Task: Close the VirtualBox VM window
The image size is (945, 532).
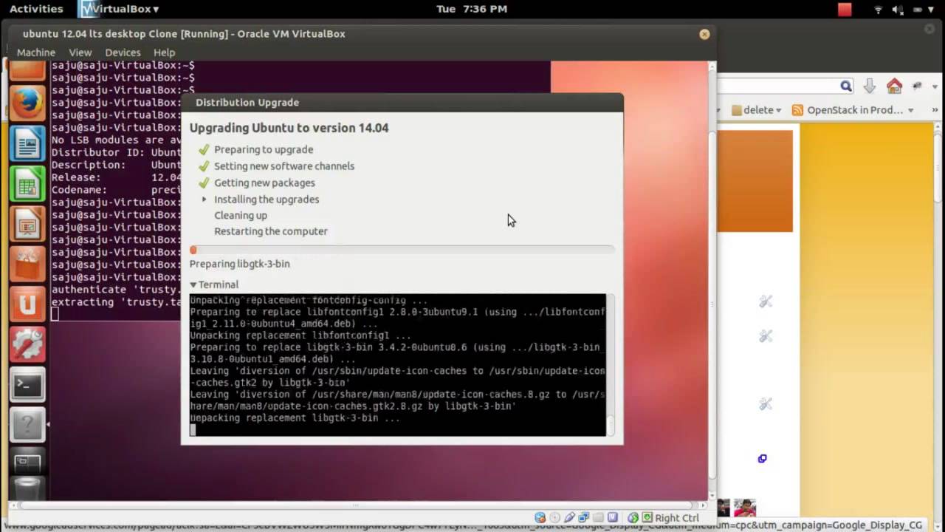Action: (x=704, y=34)
